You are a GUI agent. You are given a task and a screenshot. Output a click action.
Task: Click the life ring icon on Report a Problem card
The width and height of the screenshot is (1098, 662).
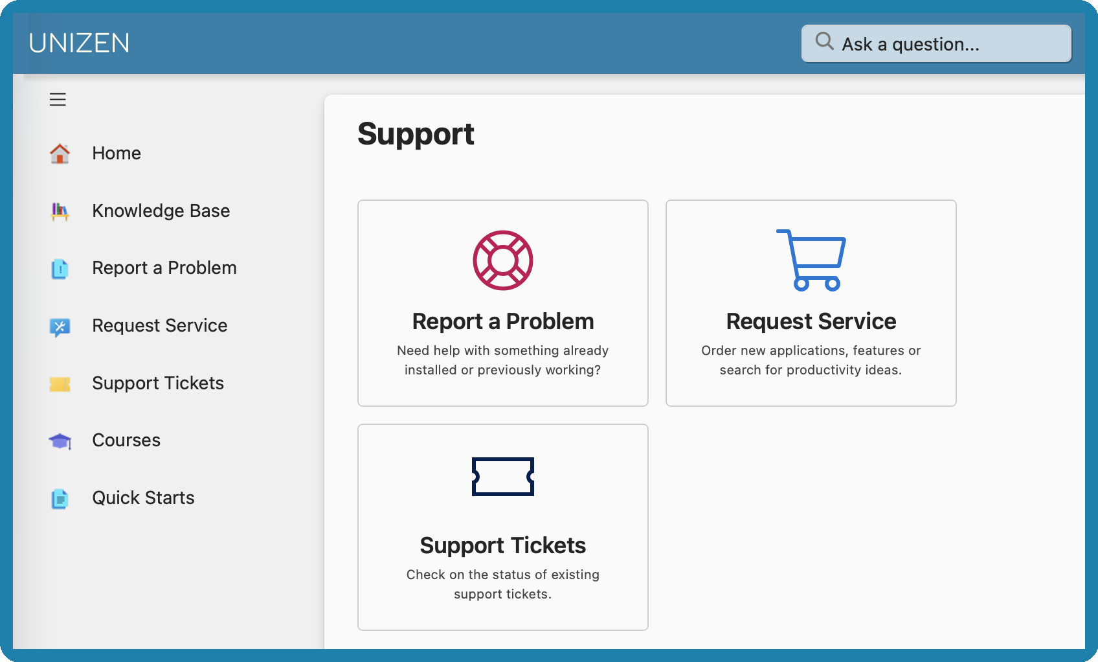pyautogui.click(x=503, y=261)
